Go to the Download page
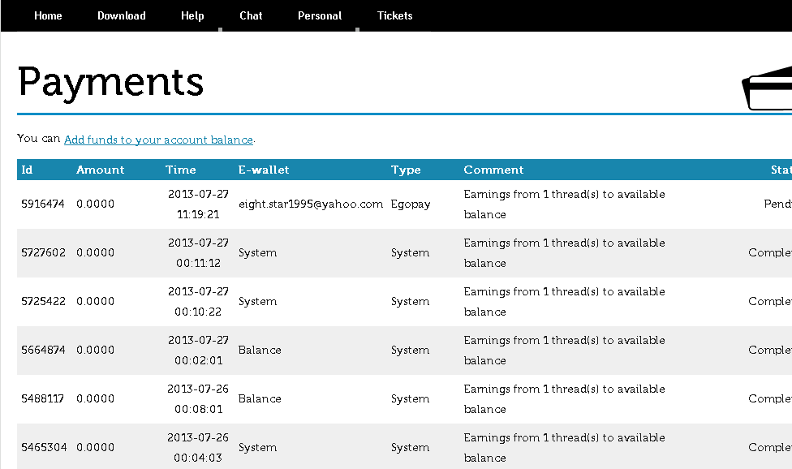This screenshot has height=469, width=792. [122, 15]
